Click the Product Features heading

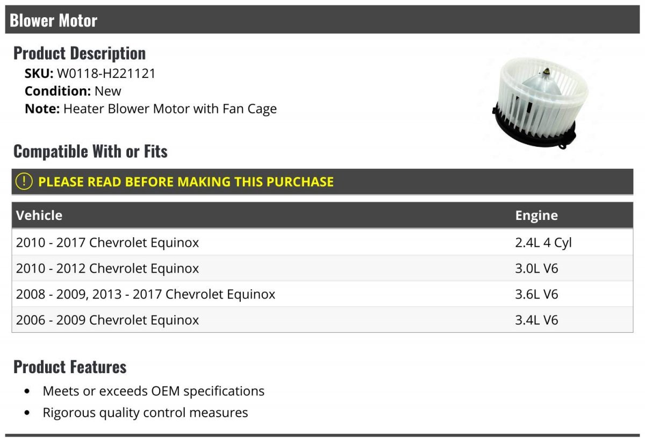70,367
